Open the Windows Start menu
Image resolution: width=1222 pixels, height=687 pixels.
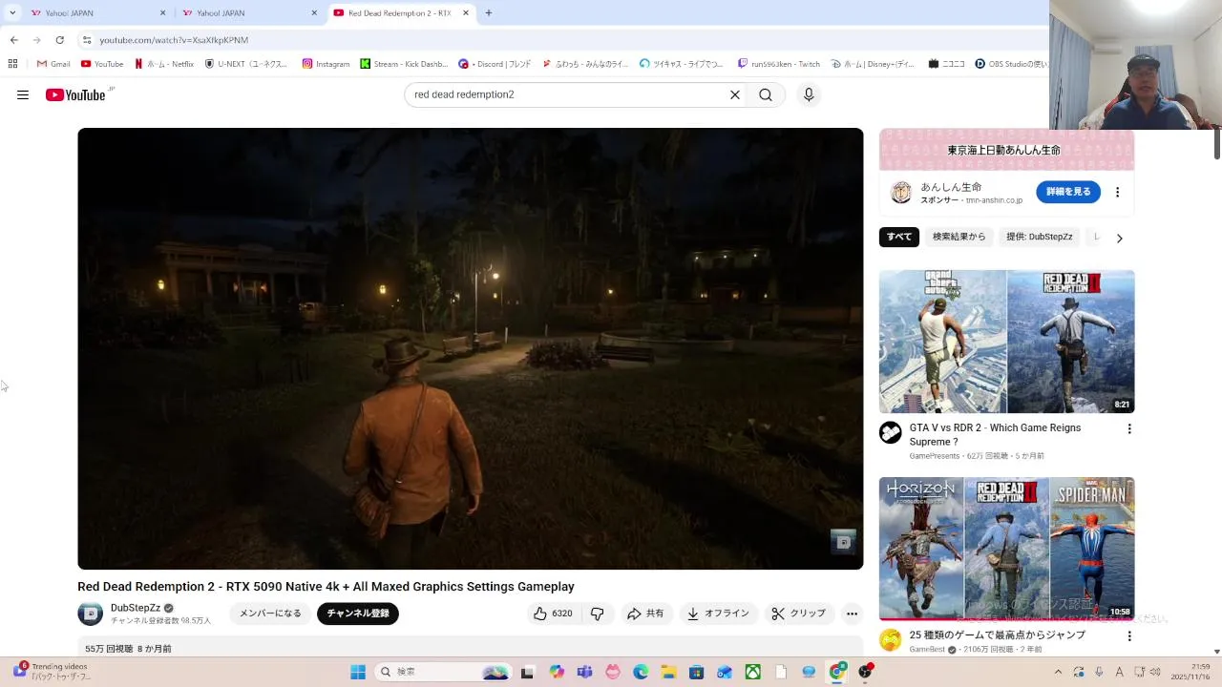358,672
